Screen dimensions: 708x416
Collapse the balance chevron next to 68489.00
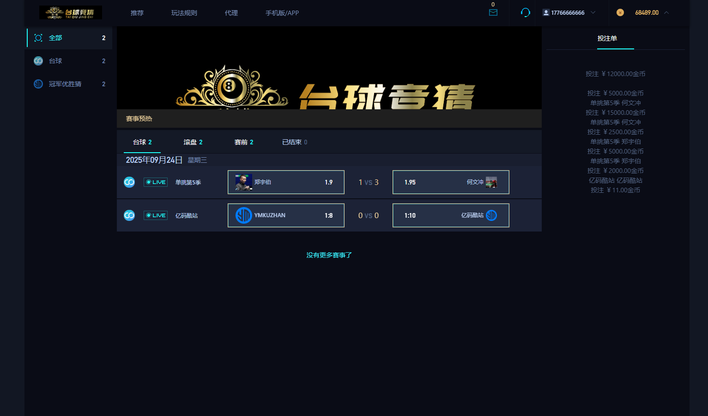coord(666,12)
